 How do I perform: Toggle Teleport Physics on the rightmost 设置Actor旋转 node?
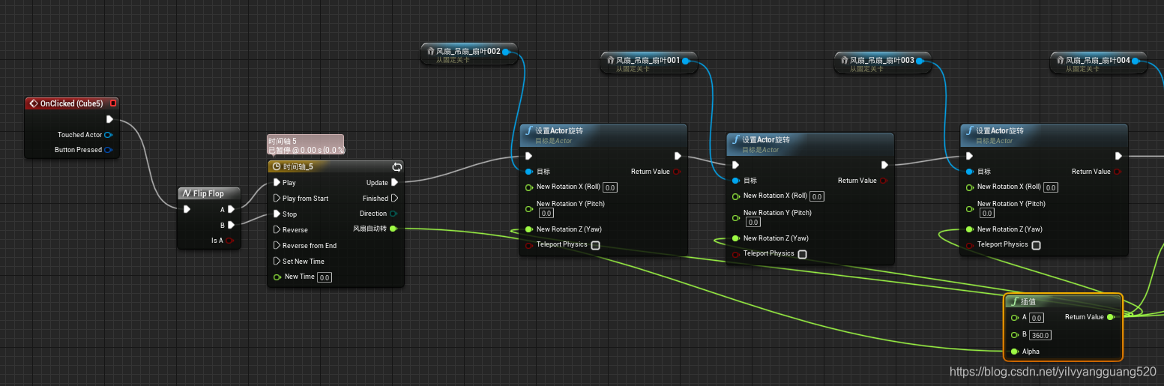[x=1036, y=245]
